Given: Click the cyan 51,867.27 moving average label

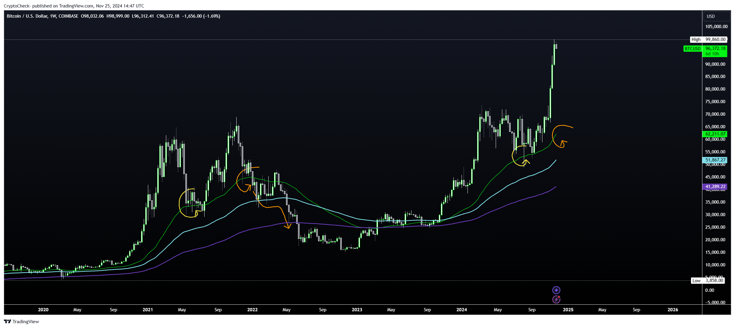Looking at the screenshot, I should 715,160.
